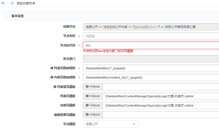Click info icon before 内容页路由规则 label
This screenshot has height=129, width=219.
(x=52, y=77)
